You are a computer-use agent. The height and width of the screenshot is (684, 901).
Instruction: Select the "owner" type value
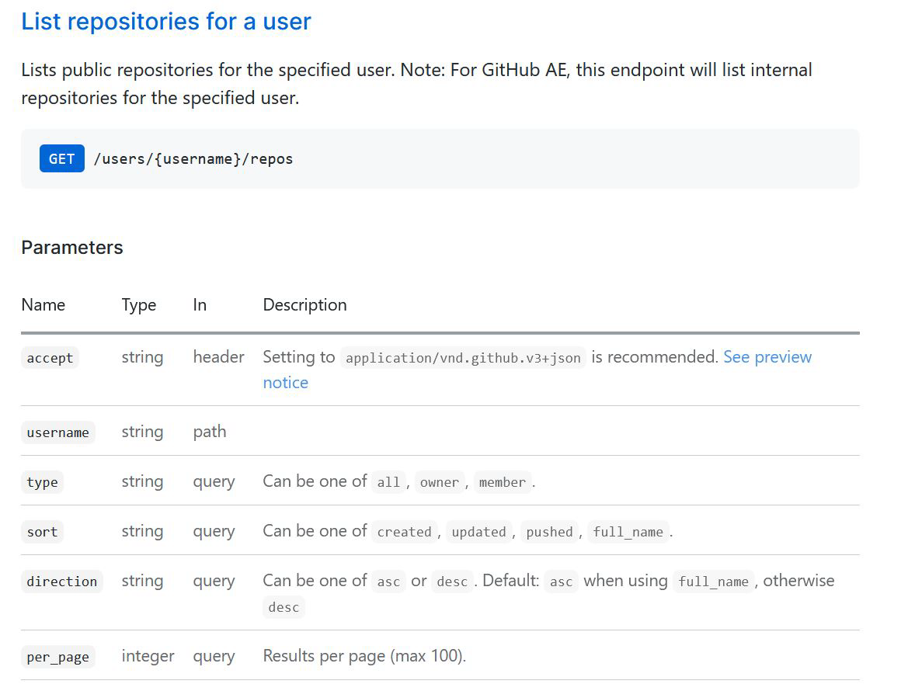(440, 482)
